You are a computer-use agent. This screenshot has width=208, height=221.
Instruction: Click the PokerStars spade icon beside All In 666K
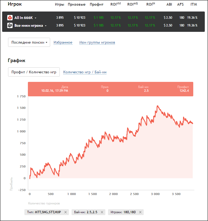coord(10,18)
